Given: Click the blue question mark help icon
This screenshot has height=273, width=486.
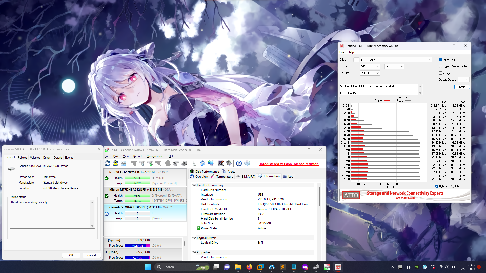Looking at the screenshot, I should (239, 164).
